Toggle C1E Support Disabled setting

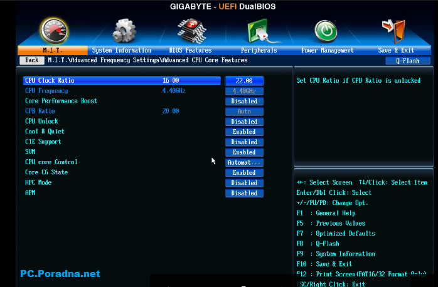(x=245, y=142)
